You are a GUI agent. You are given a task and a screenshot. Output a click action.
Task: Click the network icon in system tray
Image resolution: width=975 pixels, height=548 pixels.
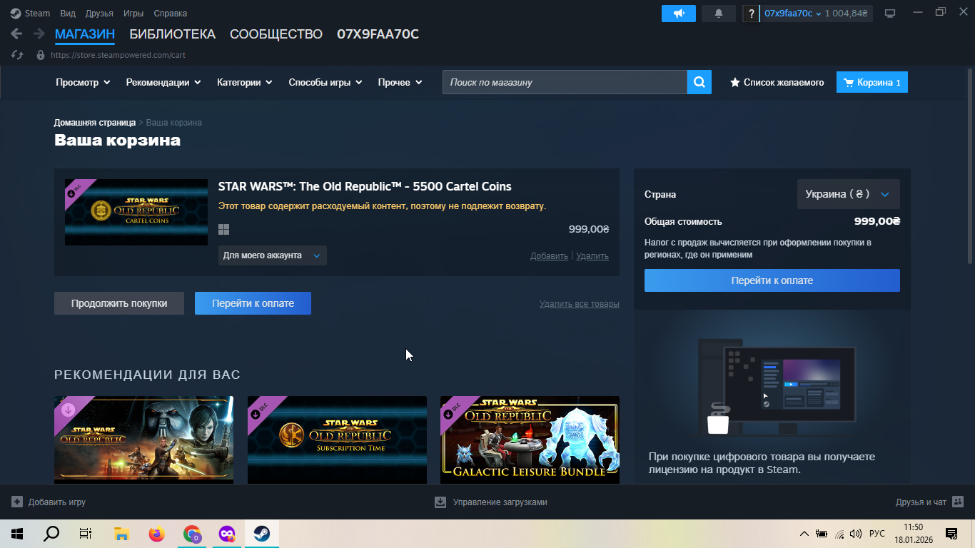pos(839,533)
